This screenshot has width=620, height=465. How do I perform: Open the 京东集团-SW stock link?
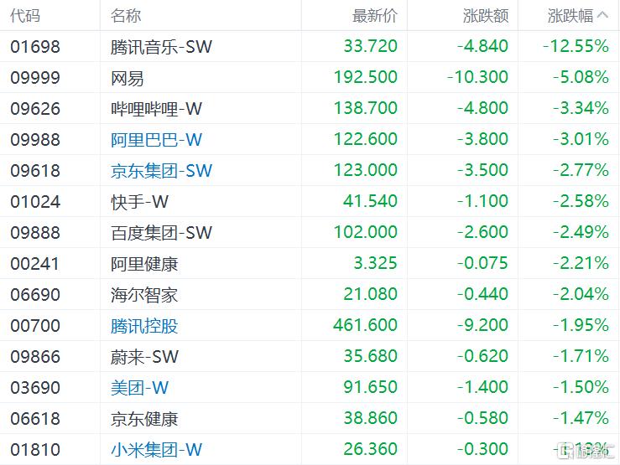pos(161,171)
